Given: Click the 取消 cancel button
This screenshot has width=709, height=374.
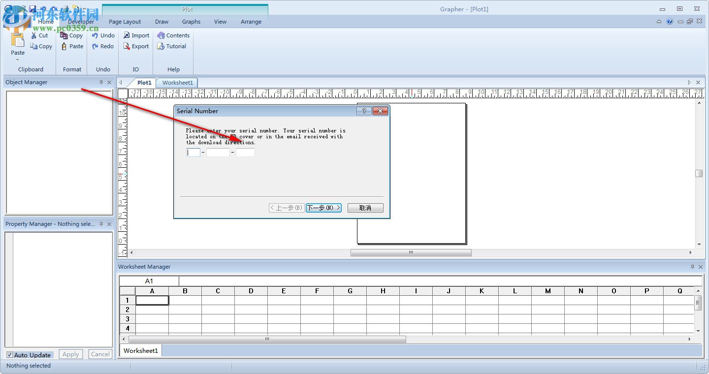Looking at the screenshot, I should coord(365,208).
